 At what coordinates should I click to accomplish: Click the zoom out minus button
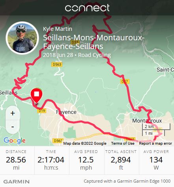point(13,127)
